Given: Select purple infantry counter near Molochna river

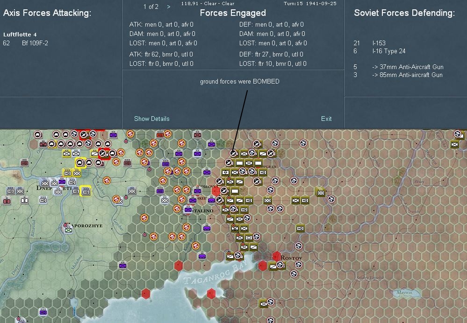Looking at the screenshot, I should pos(122,265).
